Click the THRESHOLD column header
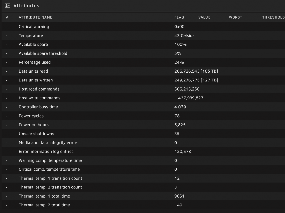Image resolution: width=285 pixels, height=213 pixels. (x=273, y=17)
